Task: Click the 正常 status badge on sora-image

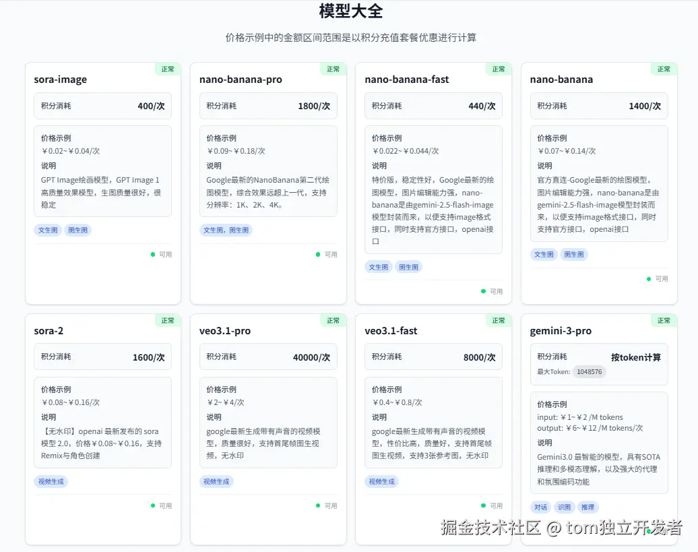Action: point(168,69)
